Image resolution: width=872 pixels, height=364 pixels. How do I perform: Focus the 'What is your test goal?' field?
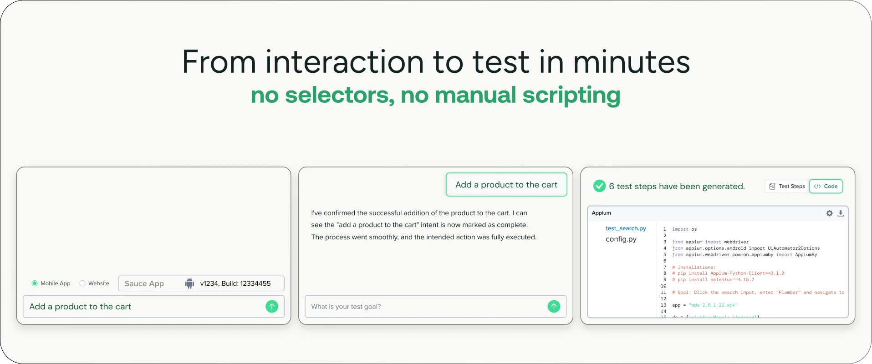tap(435, 307)
